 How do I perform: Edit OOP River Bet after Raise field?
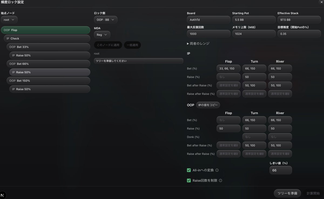(x=280, y=145)
